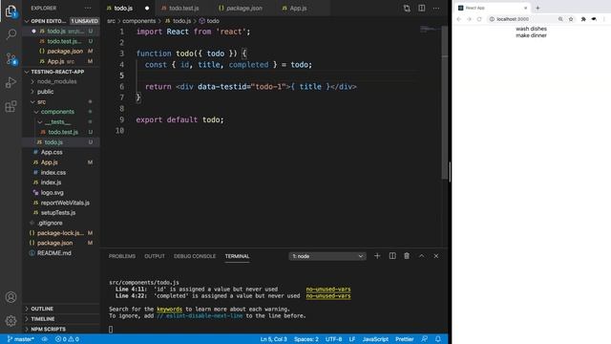Open the Manage gear icon
Screen dimensions: 611x344
point(11,321)
